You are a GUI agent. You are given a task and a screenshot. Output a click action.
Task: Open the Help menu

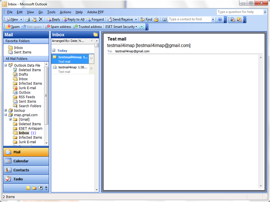[x=79, y=12]
